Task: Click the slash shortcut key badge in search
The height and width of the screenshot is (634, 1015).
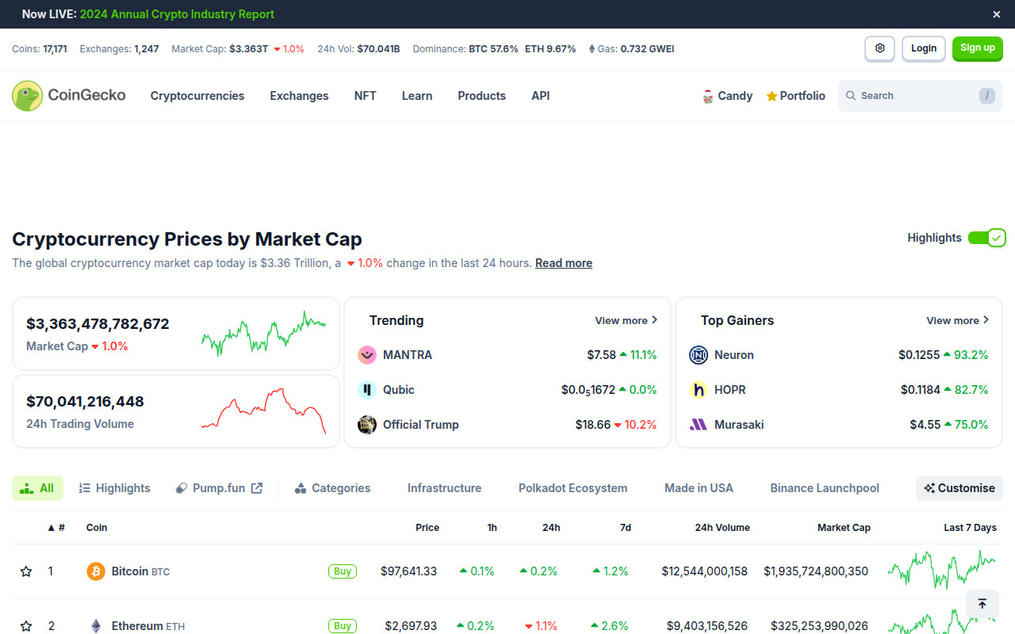Action: [x=986, y=96]
